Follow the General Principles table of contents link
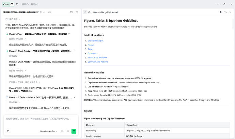Screen dimensions: 235x139 click(x=95, y=41)
